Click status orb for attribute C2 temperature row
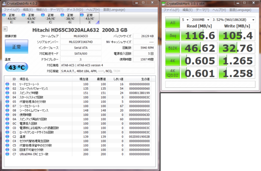 coord(7,136)
